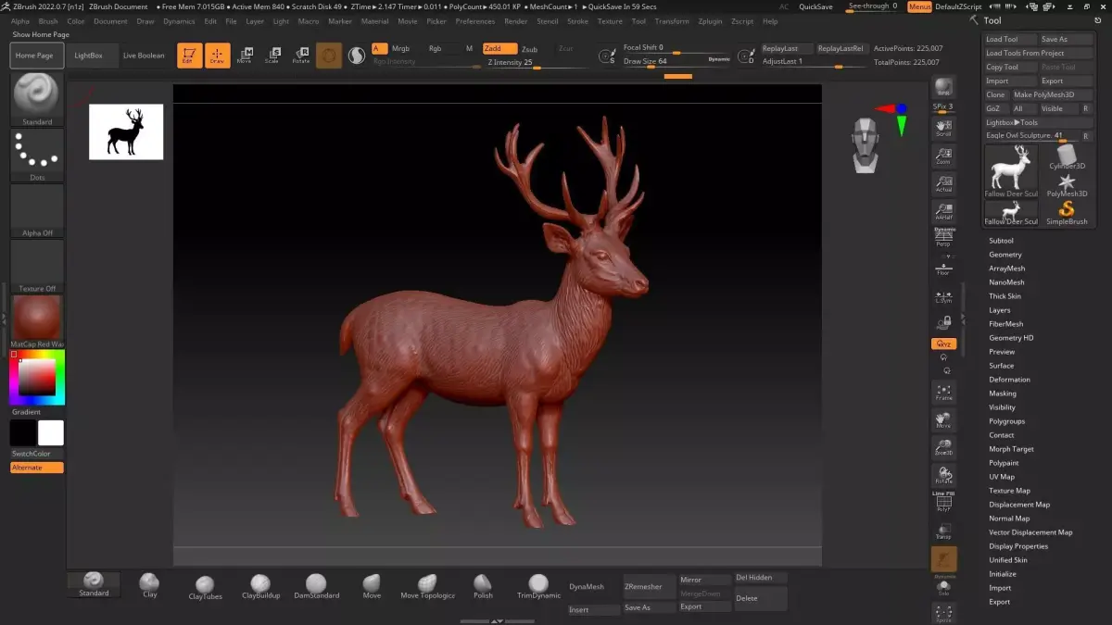1112x625 pixels.
Task: Open the Zplugin menu
Action: coord(710,20)
